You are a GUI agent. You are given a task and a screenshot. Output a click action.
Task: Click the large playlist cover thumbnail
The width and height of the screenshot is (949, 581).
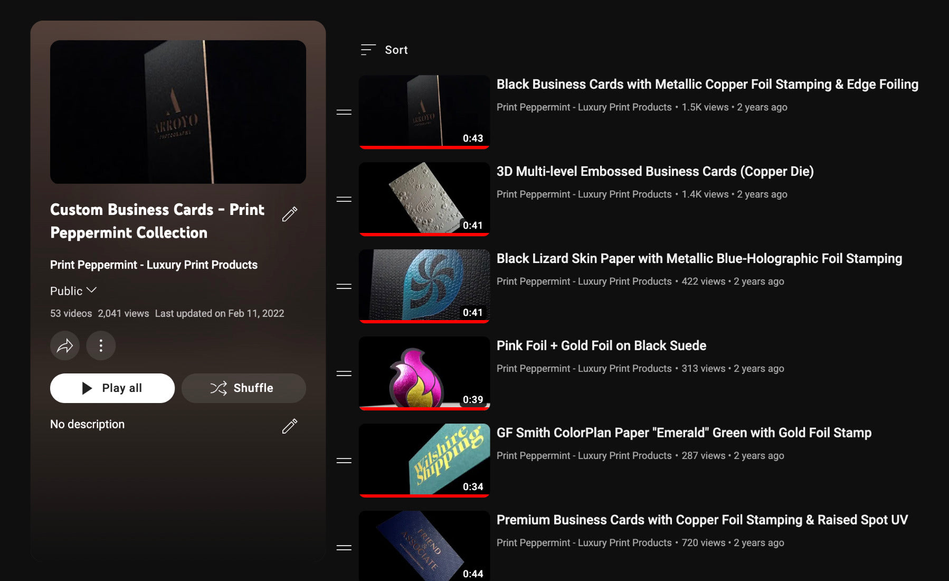[178, 112]
